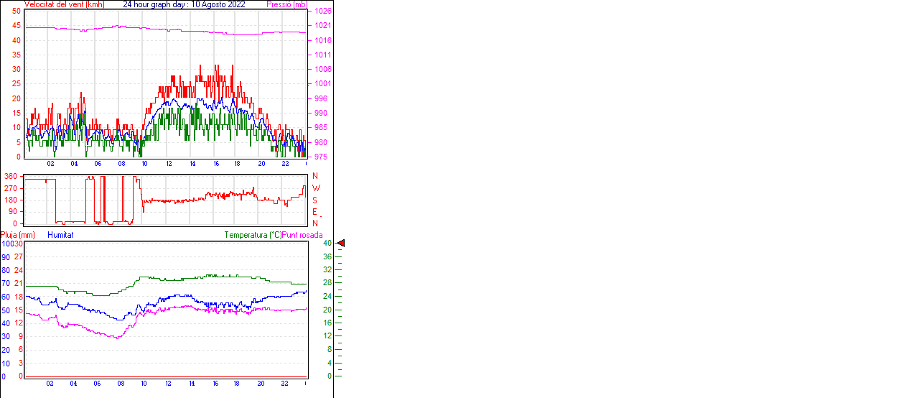Click the 0 tick on green temperature scale
The height and width of the screenshot is (398, 919).
point(330,376)
